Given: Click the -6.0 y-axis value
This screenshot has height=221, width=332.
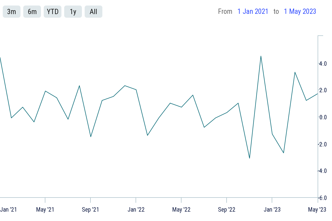Looking at the screenshot, I should (322, 198).
